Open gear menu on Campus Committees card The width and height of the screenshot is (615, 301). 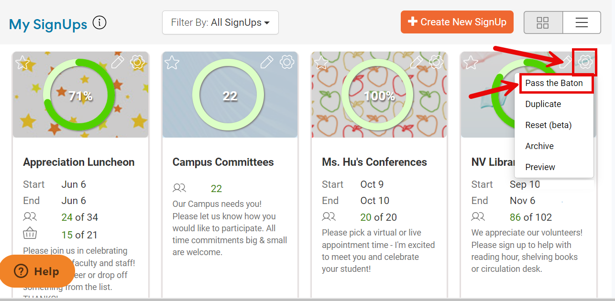(286, 62)
